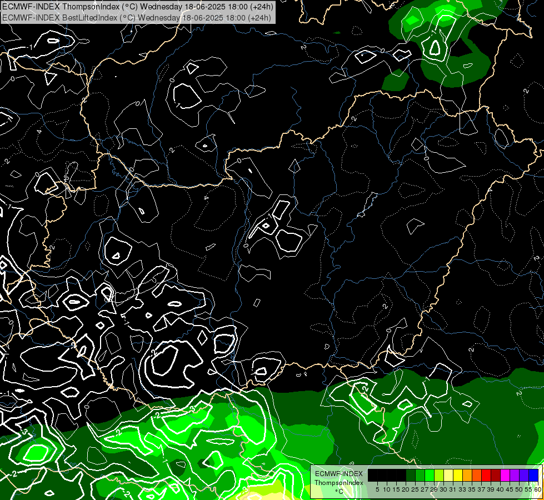This screenshot has width=544, height=500.
Task: Click the legend scale value 20
Action: point(406,489)
